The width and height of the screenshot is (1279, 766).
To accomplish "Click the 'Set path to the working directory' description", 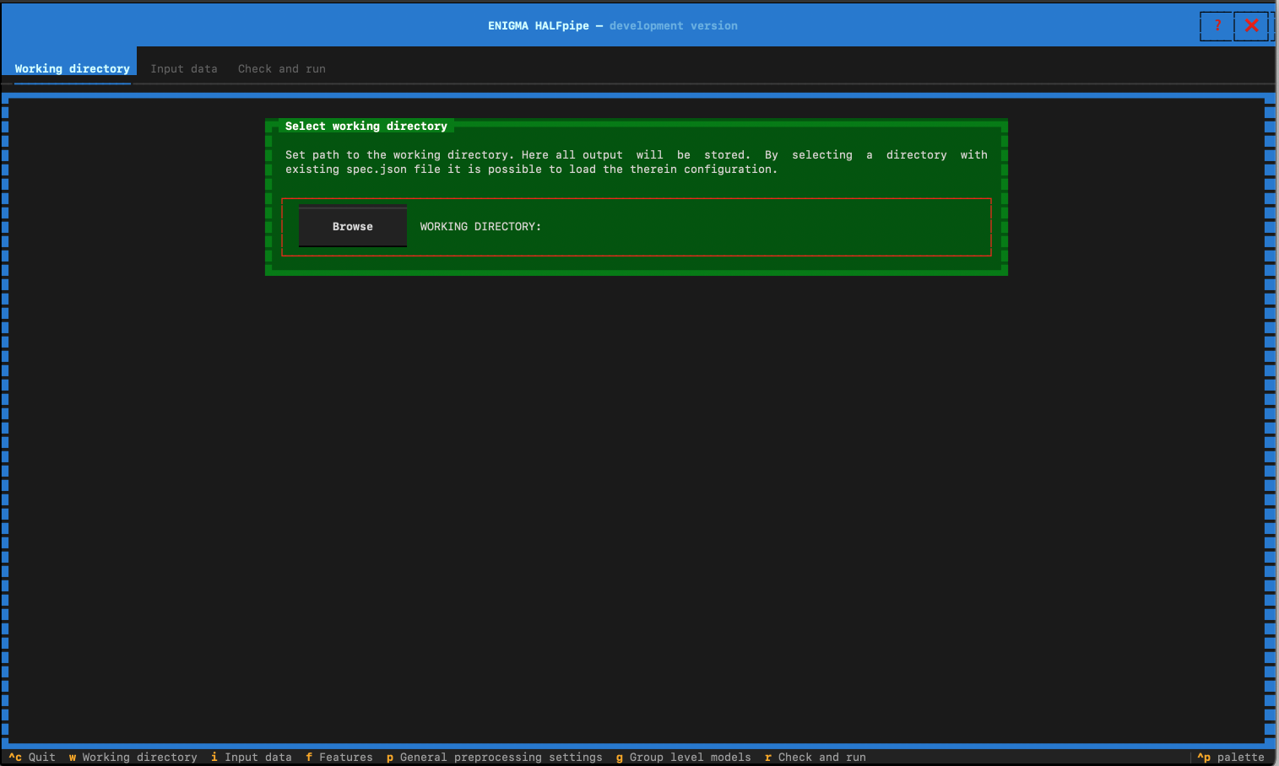I will pyautogui.click(x=637, y=162).
